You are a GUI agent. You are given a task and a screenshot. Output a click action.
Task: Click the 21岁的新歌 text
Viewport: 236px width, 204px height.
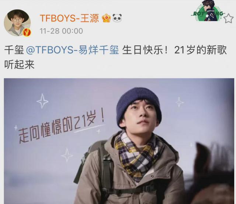(201, 50)
